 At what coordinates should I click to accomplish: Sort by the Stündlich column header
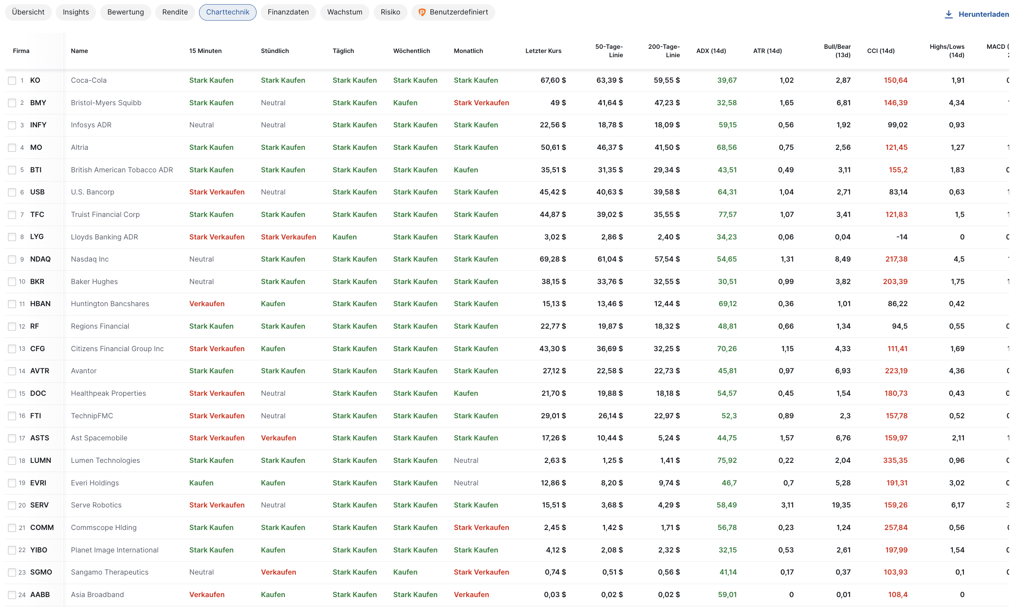(x=275, y=51)
